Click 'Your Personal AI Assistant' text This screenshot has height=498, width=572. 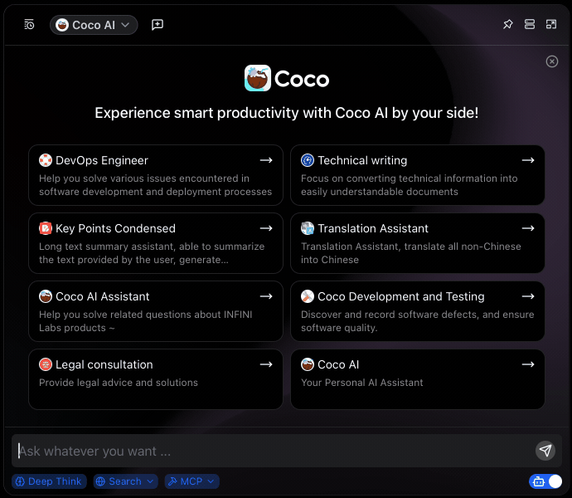362,383
